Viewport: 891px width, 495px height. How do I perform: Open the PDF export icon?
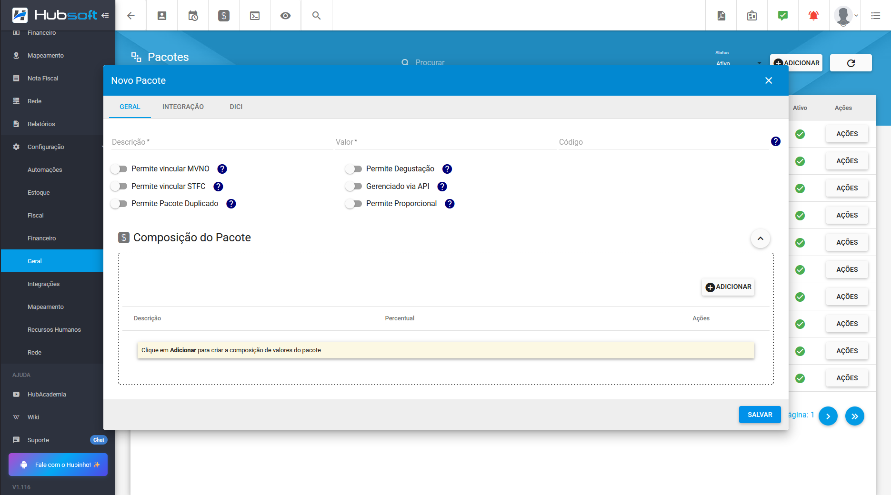pos(721,15)
